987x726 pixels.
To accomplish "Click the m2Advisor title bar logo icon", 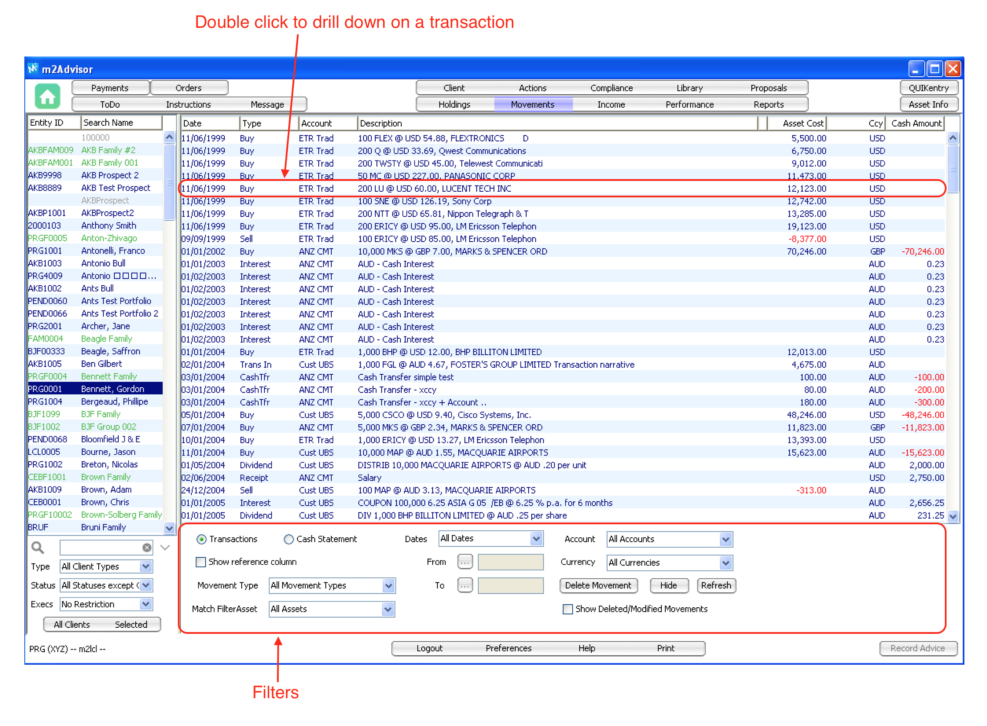I will (33, 69).
